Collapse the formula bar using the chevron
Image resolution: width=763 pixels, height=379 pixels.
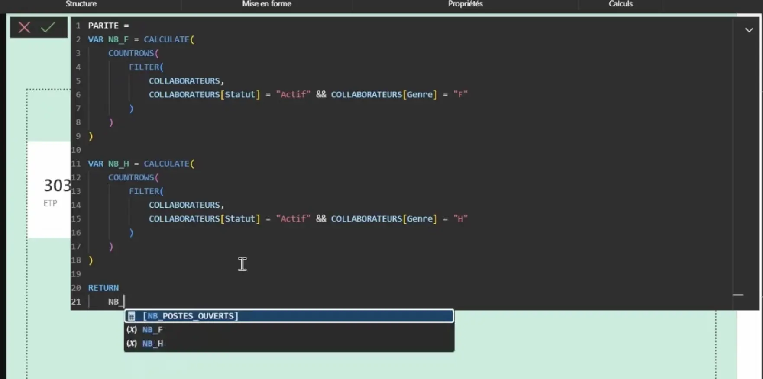click(749, 30)
